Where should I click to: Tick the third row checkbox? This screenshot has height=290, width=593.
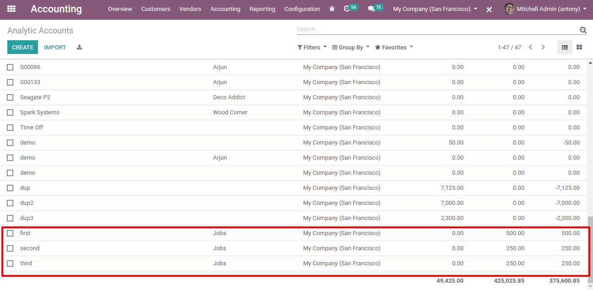[10, 263]
